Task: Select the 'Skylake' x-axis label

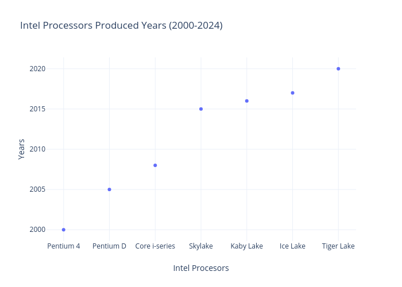Action: point(201,246)
